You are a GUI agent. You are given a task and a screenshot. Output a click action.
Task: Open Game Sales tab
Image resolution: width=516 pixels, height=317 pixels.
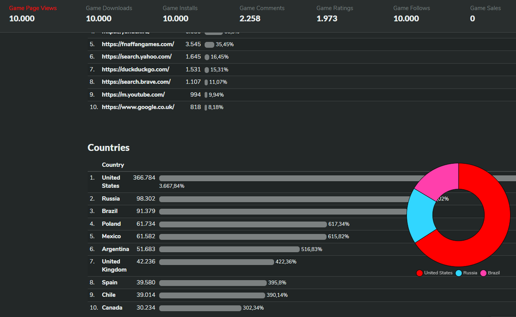click(486, 14)
